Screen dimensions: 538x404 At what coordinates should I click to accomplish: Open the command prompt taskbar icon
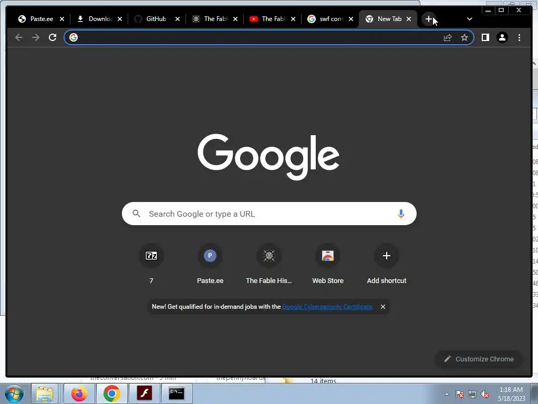(x=177, y=393)
